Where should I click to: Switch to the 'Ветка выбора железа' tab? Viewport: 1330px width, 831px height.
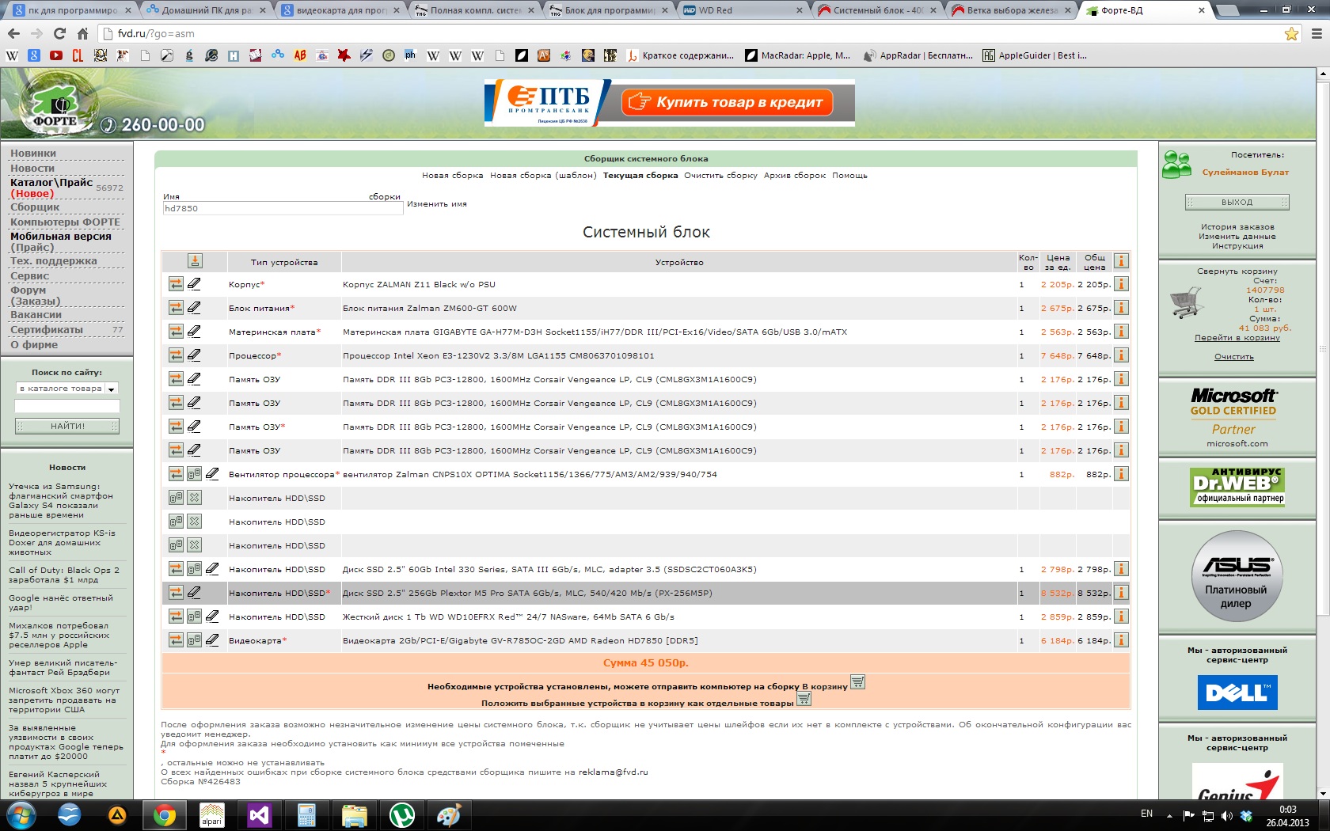coord(1009,10)
